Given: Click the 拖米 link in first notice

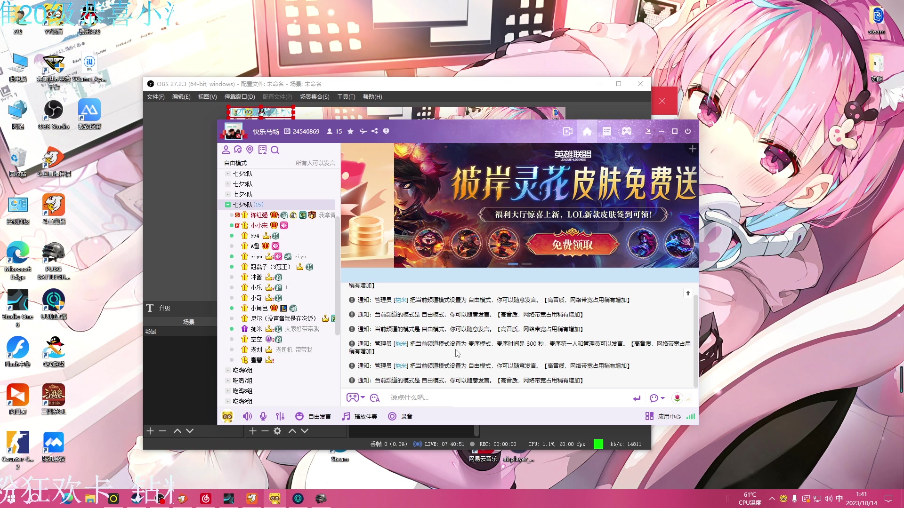Looking at the screenshot, I should [x=401, y=300].
